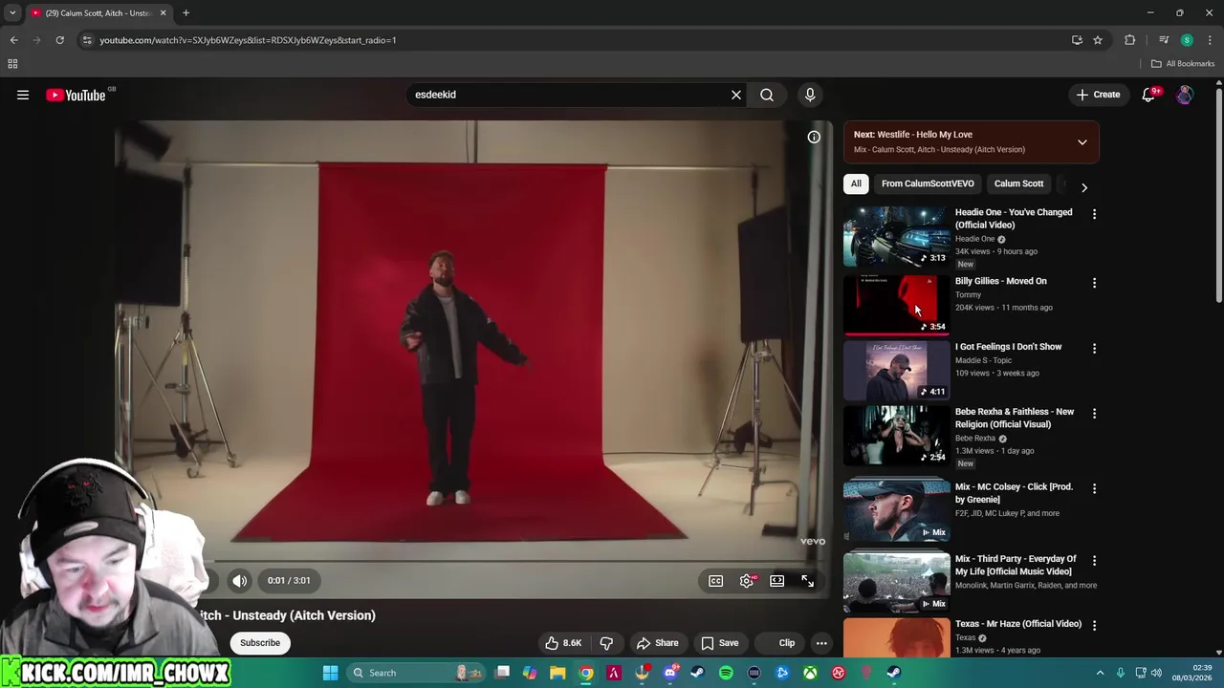This screenshot has height=688, width=1224.
Task: Subscribe to the channel
Action: (x=260, y=643)
